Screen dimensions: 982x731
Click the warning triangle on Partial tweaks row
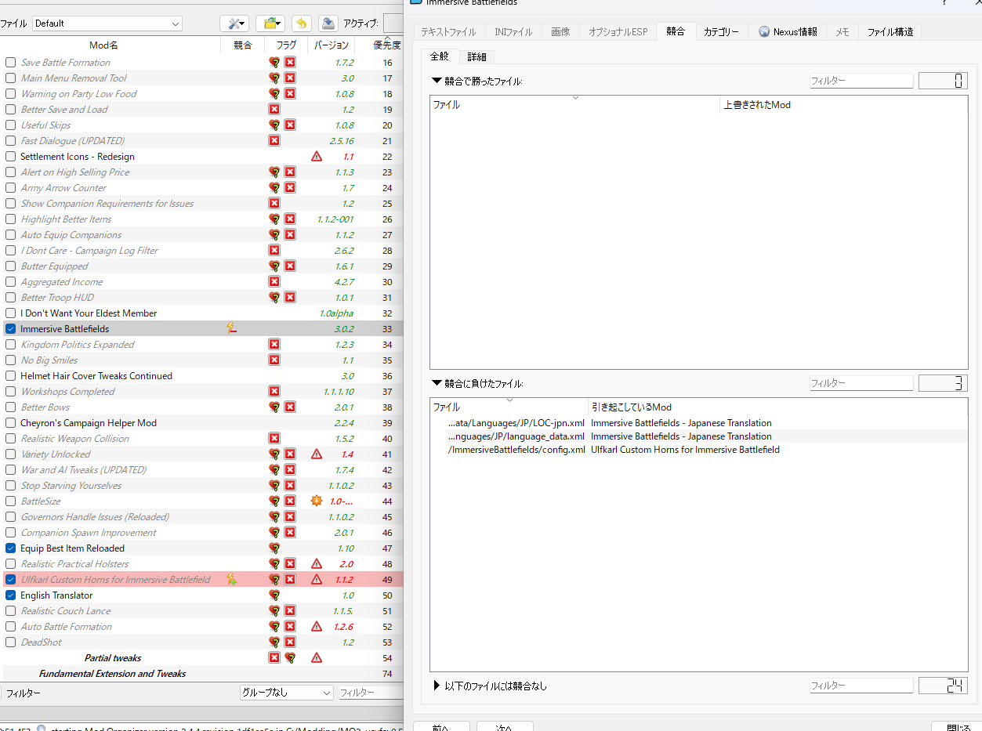[317, 657]
